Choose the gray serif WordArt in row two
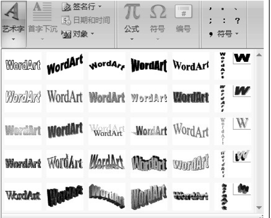This screenshot has width=271, height=218. [x=65, y=98]
